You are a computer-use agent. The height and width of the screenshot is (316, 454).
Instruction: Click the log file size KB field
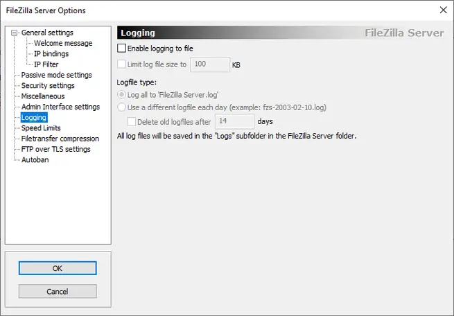coord(210,64)
